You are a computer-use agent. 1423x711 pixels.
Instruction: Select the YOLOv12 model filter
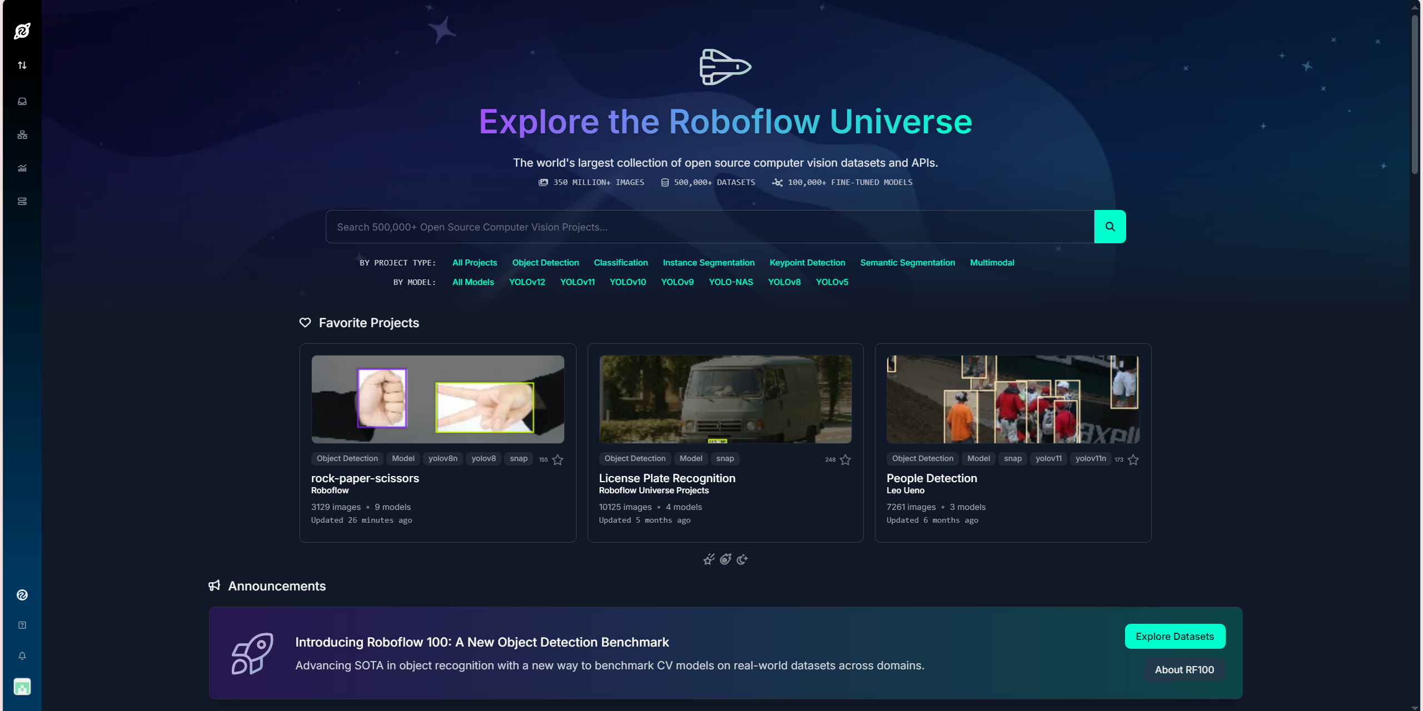527,282
